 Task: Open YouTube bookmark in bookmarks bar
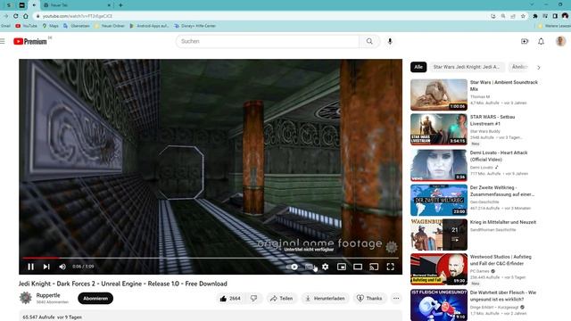point(26,26)
